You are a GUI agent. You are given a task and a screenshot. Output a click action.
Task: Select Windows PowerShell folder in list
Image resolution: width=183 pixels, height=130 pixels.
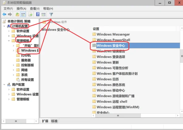pos(113,40)
